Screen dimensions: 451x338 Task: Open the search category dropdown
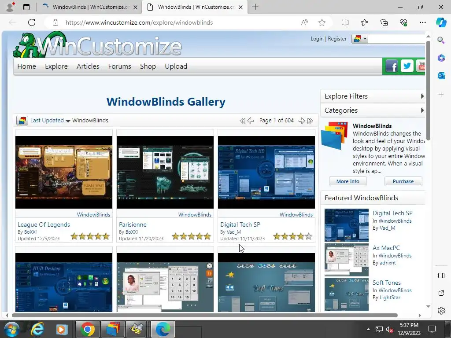tap(359, 39)
